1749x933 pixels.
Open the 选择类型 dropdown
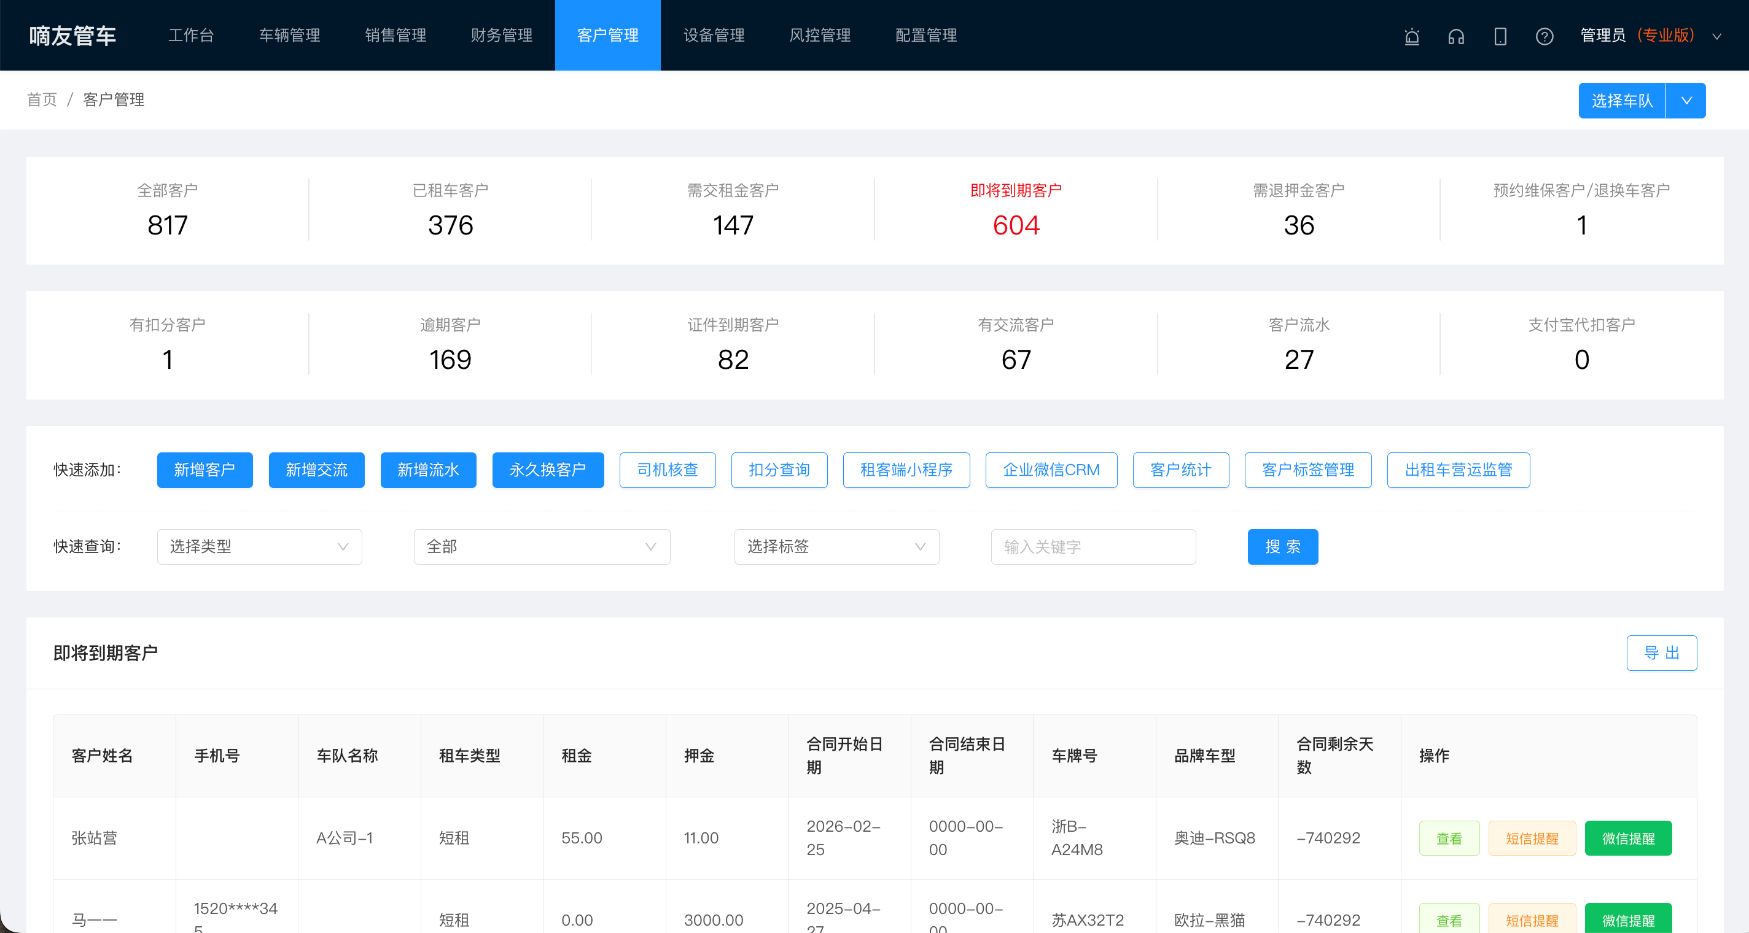tap(259, 546)
